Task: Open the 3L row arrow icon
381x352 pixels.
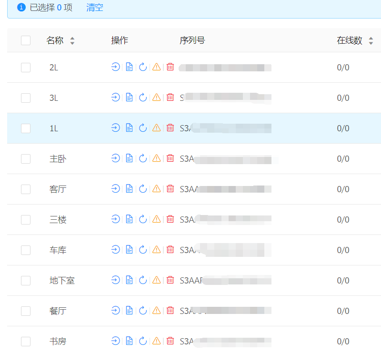Action: pos(116,98)
